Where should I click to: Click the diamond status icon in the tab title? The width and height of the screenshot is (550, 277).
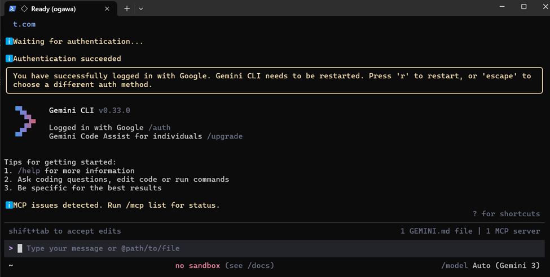pyautogui.click(x=24, y=8)
